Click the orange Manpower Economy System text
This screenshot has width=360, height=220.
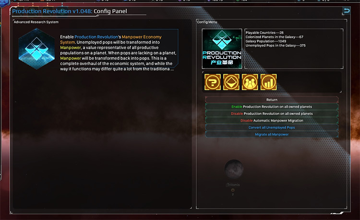(111, 39)
